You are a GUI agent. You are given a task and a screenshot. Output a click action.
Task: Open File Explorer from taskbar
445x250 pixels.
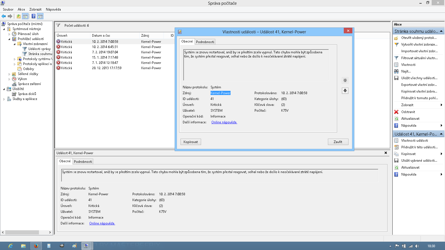point(23,246)
